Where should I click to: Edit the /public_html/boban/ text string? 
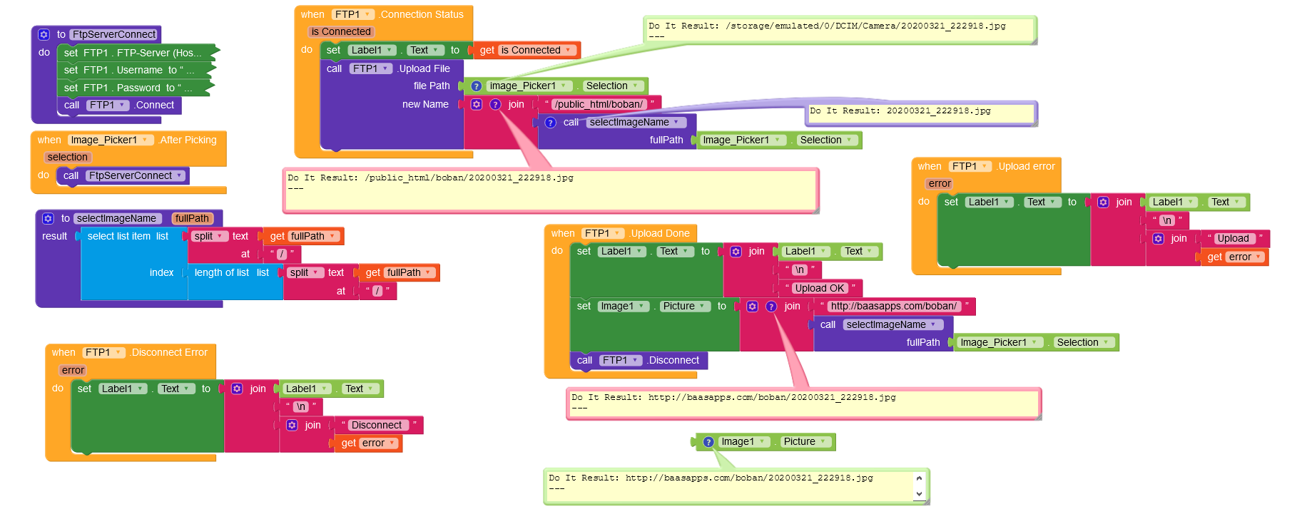(x=599, y=104)
